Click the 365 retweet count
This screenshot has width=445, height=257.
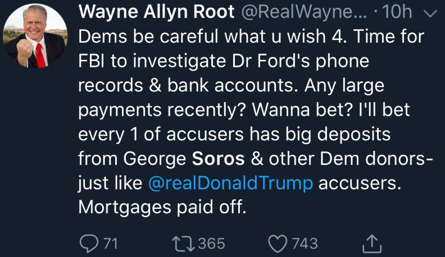tap(211, 243)
